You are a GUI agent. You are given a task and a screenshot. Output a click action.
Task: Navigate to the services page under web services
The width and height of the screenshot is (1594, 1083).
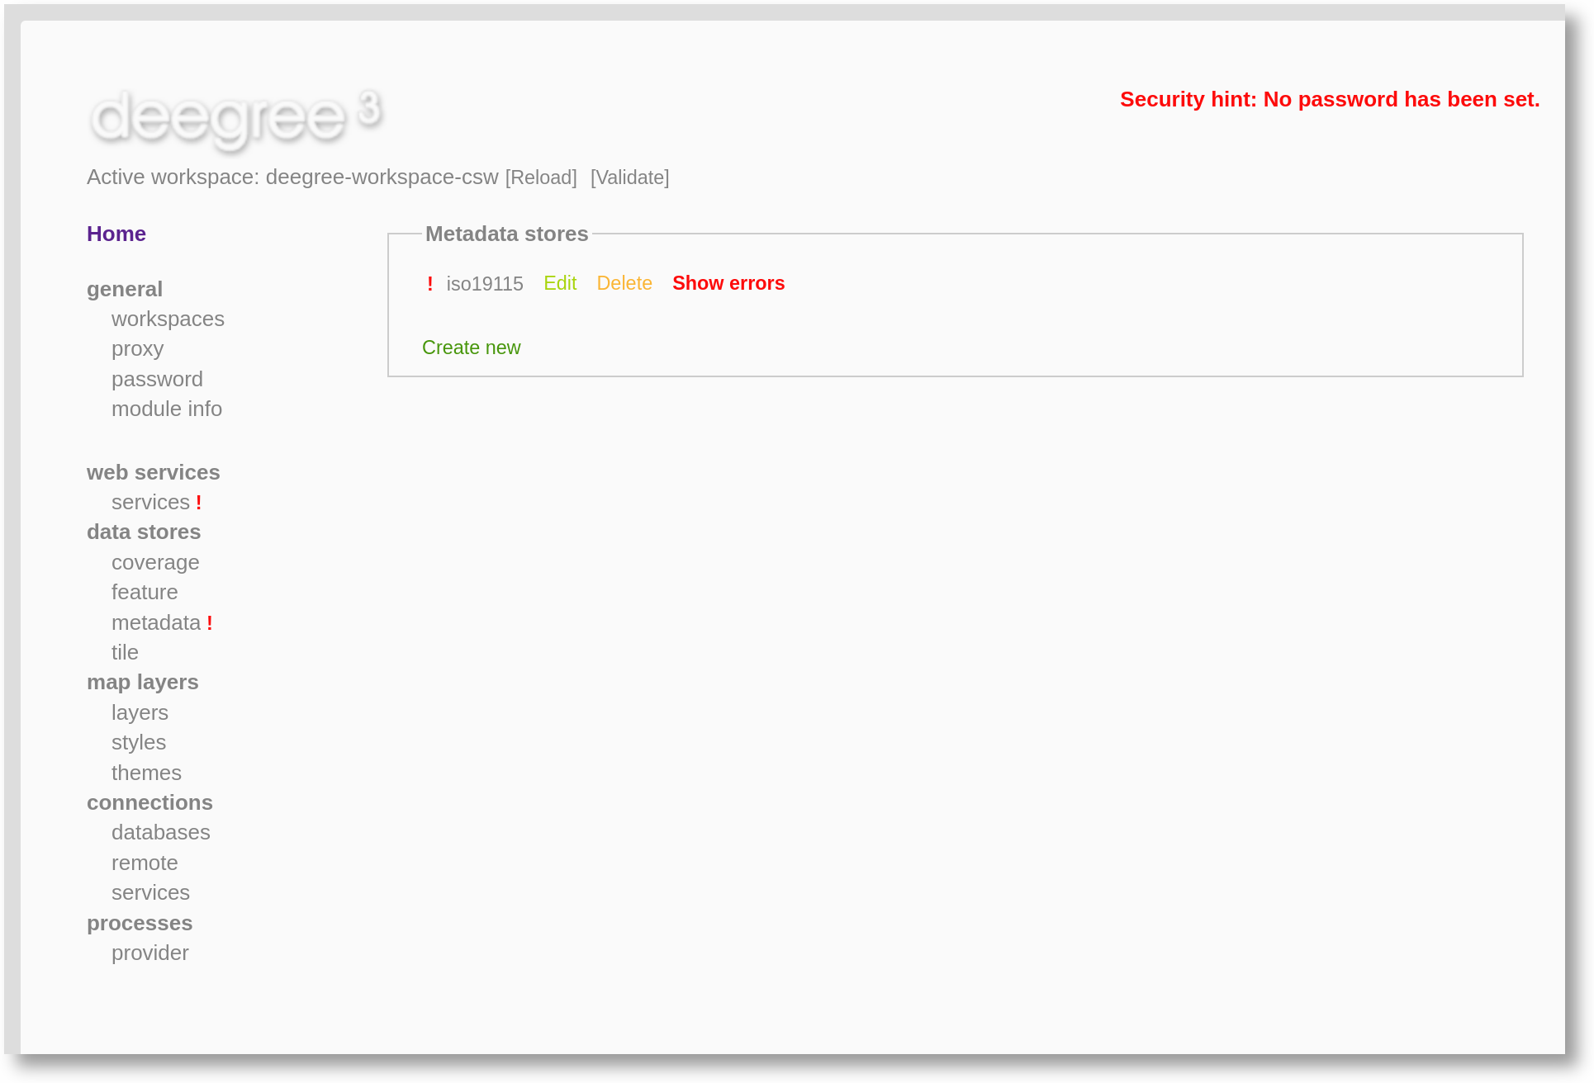[x=153, y=501]
